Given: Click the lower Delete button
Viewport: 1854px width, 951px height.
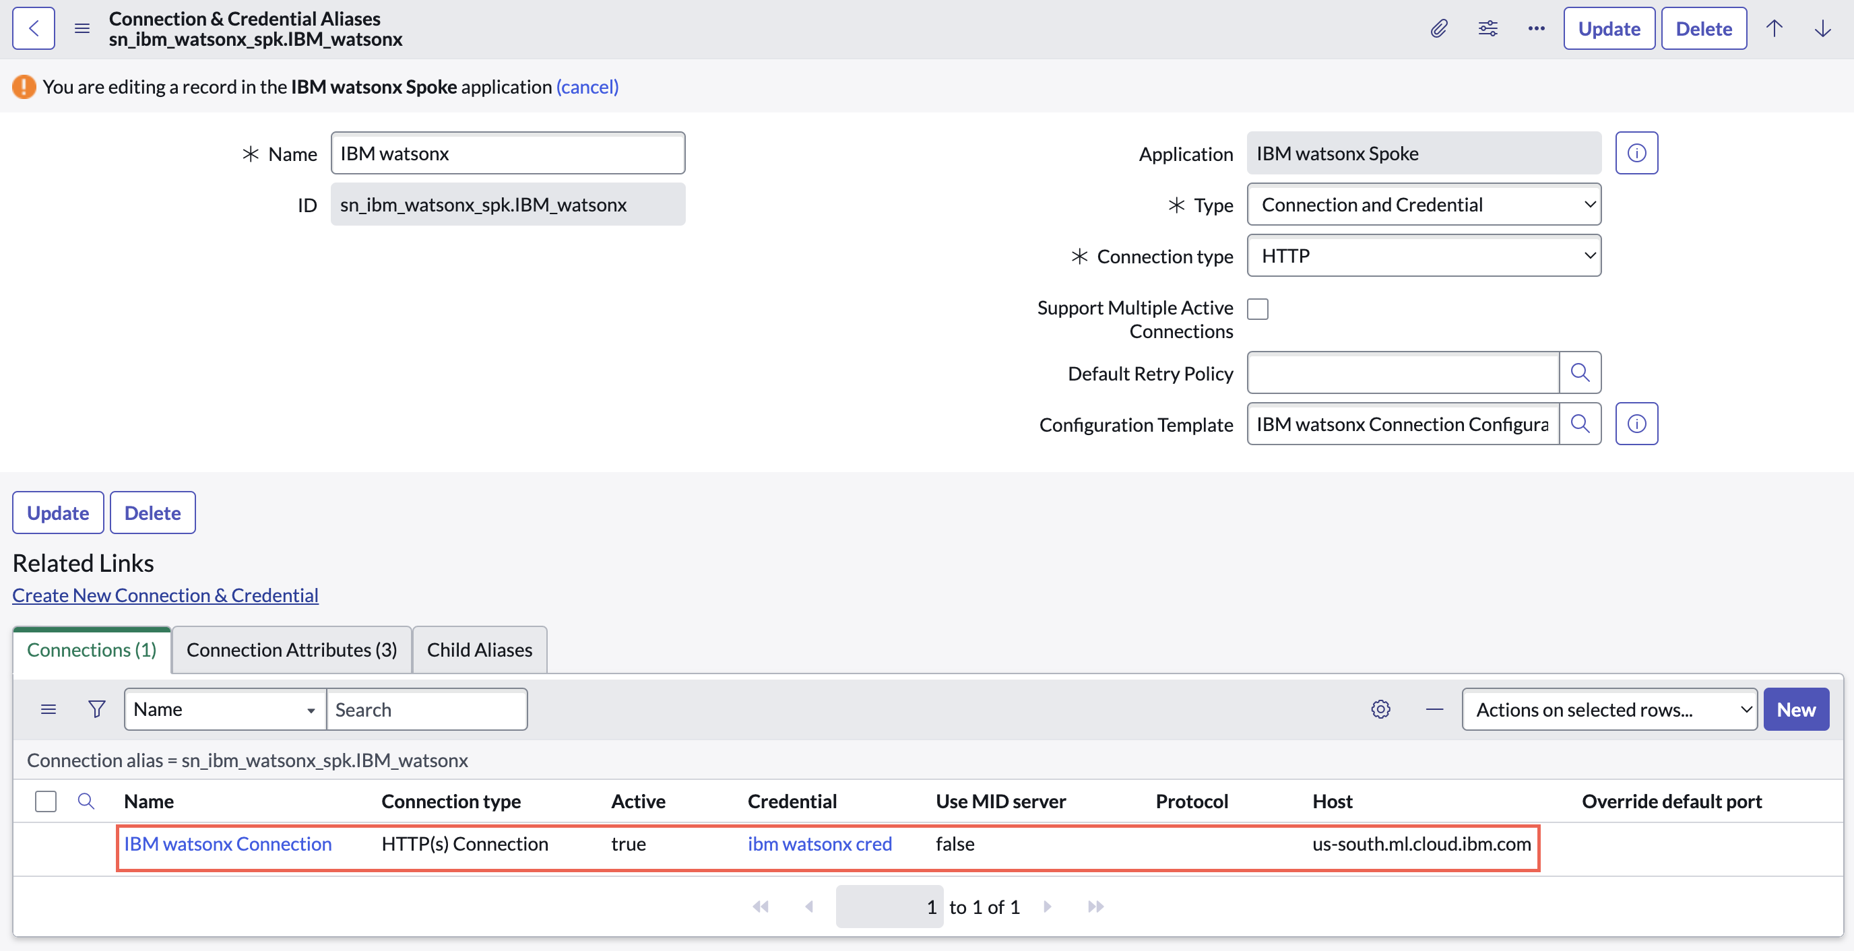Looking at the screenshot, I should click(x=152, y=512).
